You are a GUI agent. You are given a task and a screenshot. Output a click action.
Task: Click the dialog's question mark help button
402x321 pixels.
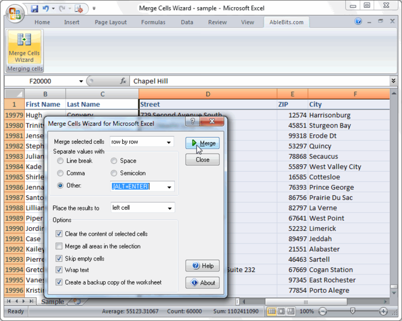(x=193, y=121)
